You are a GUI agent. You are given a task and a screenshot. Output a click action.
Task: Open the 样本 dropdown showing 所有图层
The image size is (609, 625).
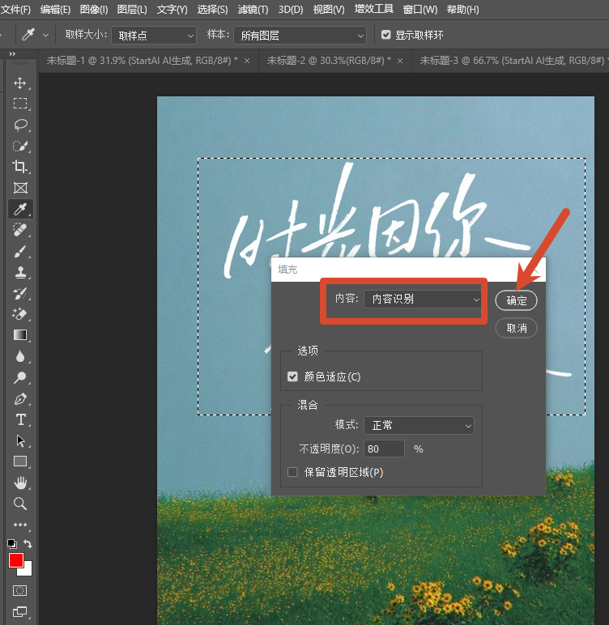tap(300, 36)
